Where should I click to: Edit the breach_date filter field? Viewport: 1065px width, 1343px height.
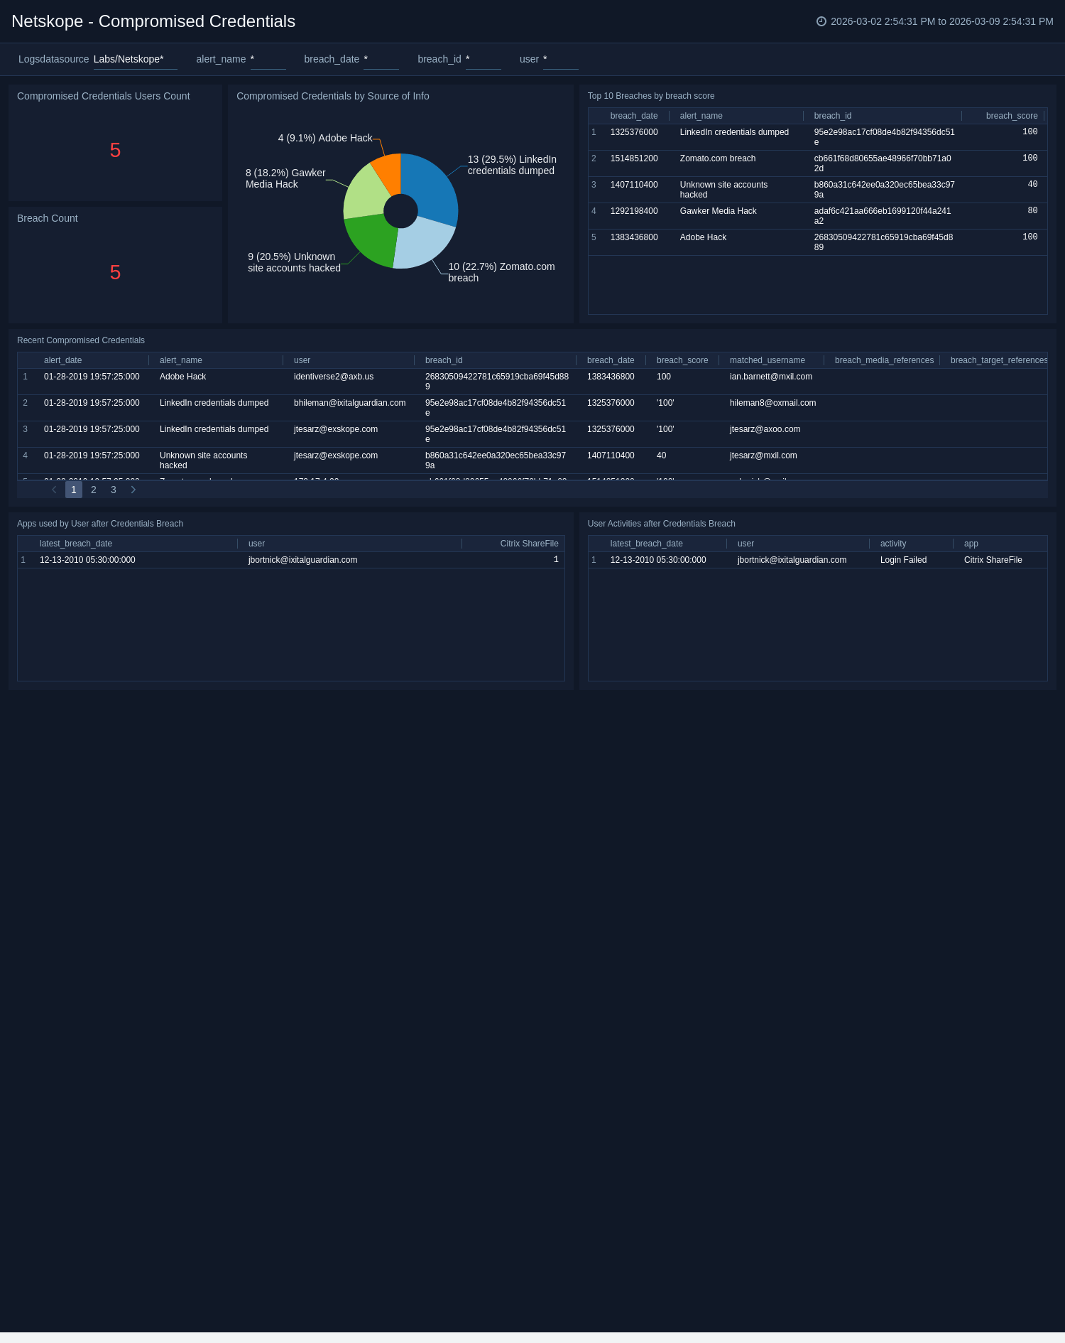click(x=381, y=59)
